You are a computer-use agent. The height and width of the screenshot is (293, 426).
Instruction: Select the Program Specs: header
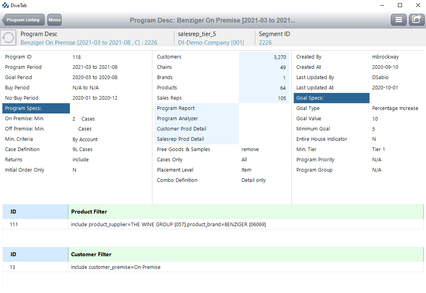pyautogui.click(x=36, y=108)
